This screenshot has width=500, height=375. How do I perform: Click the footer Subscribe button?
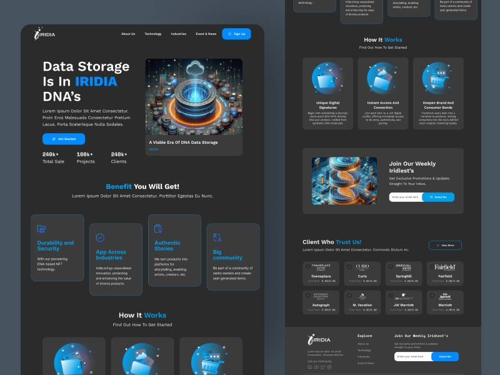click(445, 356)
